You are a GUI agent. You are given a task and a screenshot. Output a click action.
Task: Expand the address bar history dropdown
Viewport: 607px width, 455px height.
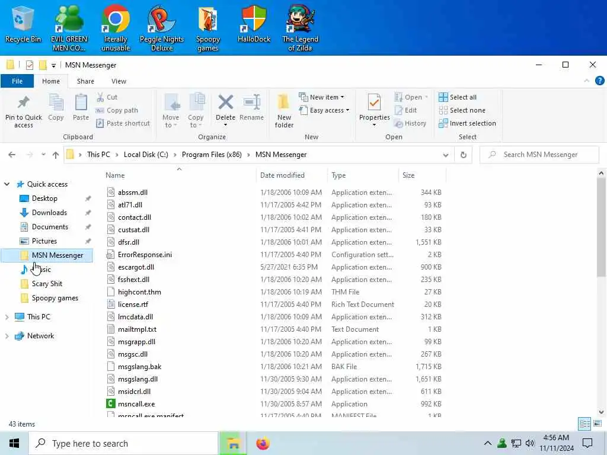[446, 155]
